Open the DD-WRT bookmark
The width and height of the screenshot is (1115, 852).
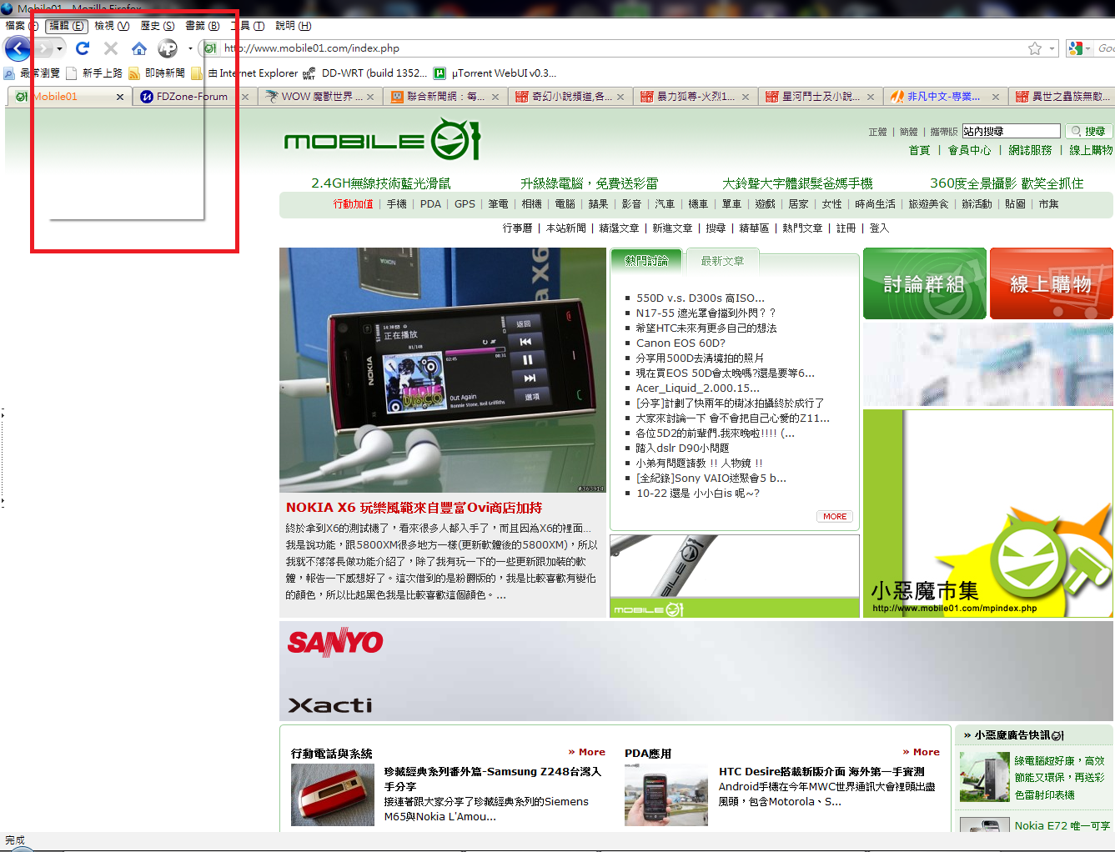click(x=365, y=73)
